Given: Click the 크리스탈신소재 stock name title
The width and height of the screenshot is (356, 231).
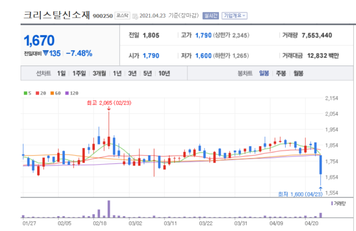Looking at the screenshot, I should (x=57, y=15).
